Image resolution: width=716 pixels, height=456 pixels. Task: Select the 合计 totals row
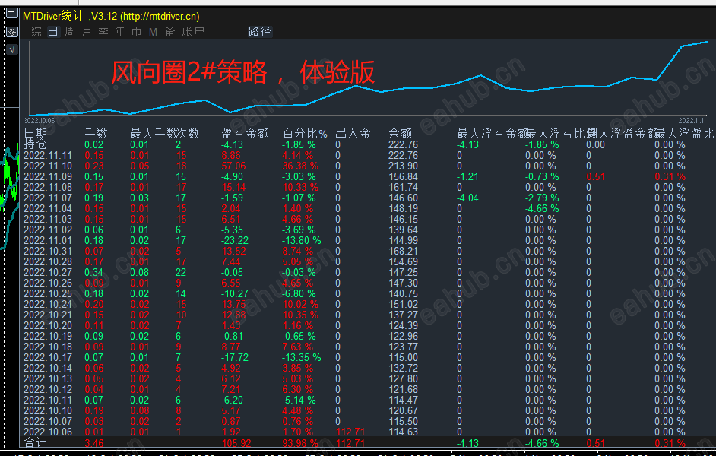click(x=33, y=442)
